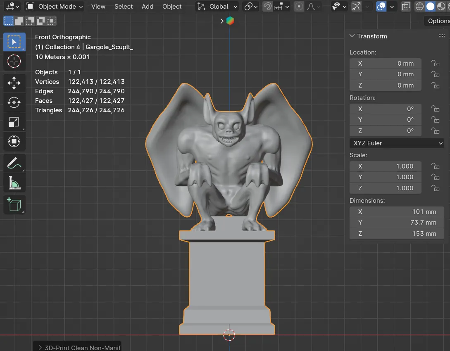The width and height of the screenshot is (450, 351).
Task: Activate the Measure tool
Action: [x=14, y=183]
